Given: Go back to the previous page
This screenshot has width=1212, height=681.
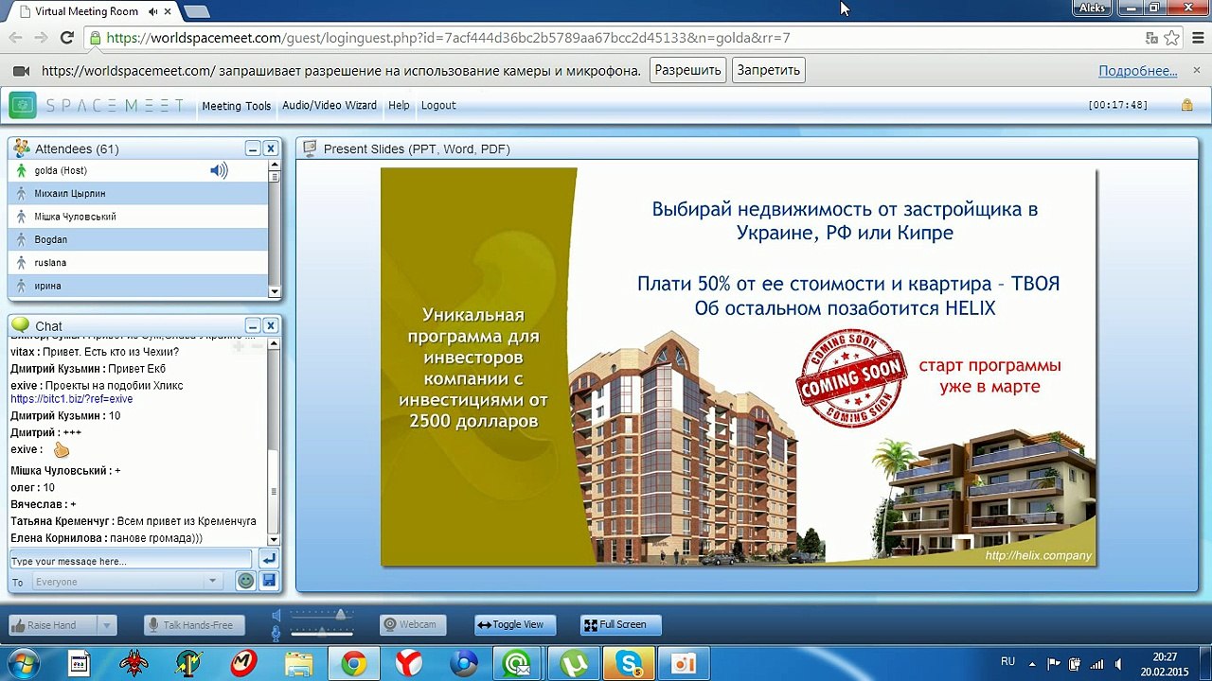Looking at the screenshot, I should (15, 38).
